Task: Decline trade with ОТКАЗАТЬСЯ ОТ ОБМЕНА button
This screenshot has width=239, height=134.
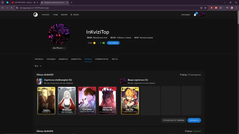Action: [173, 120]
